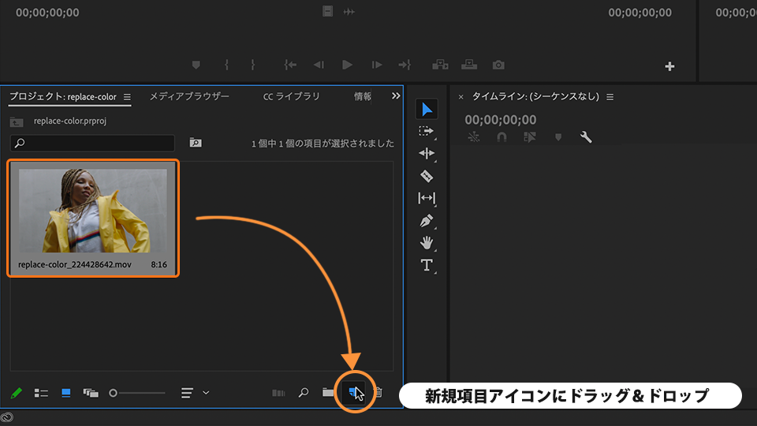Select the Track Select Forward tool
Image resolution: width=757 pixels, height=426 pixels.
pyautogui.click(x=427, y=132)
